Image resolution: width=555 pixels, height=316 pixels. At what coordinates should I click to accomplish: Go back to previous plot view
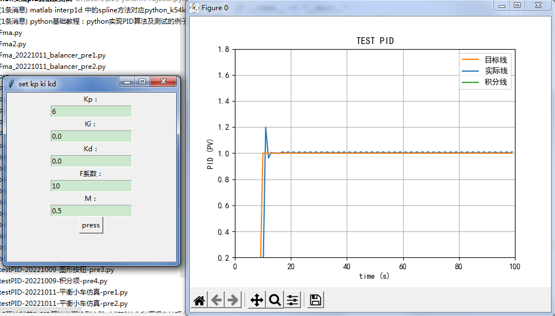pos(216,300)
